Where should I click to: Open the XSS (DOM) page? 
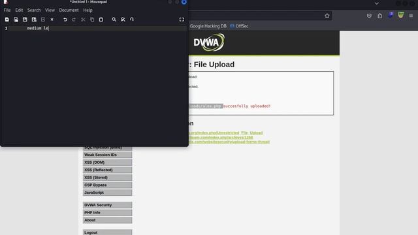107,163
